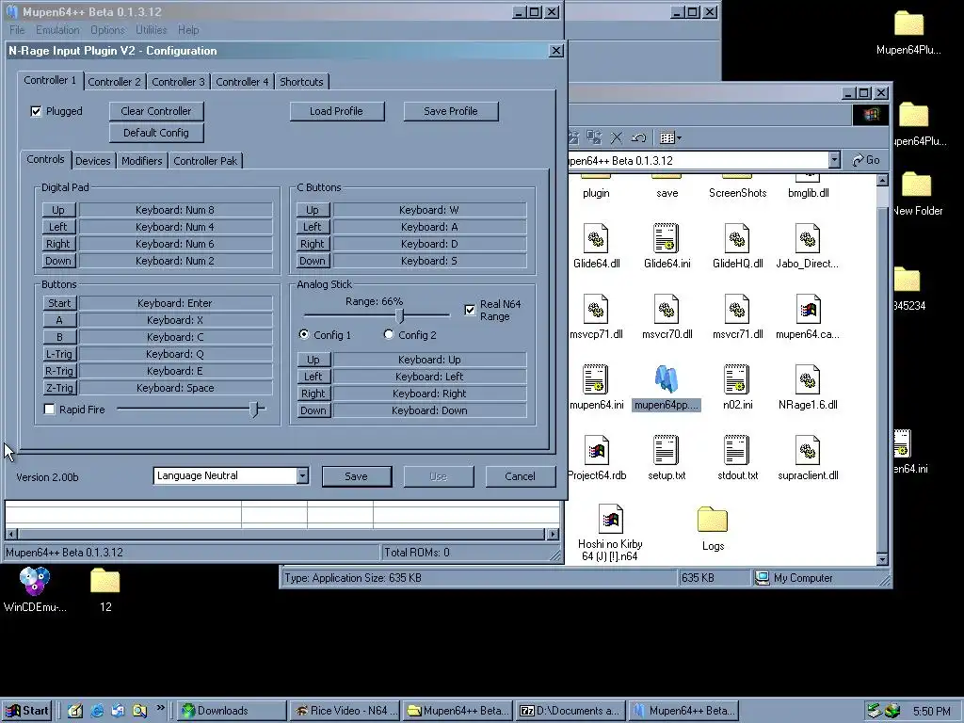Switch to the Controller 4 tab
This screenshot has width=964, height=723.
pos(242,82)
